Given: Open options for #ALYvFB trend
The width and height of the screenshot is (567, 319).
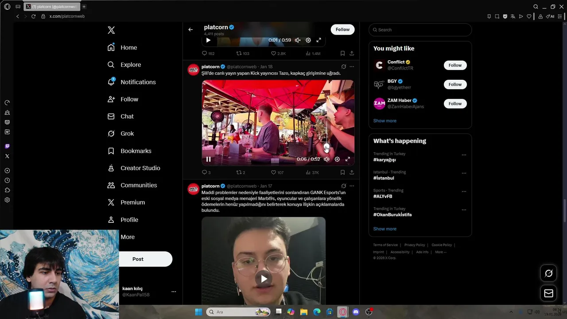Looking at the screenshot, I should tap(464, 191).
